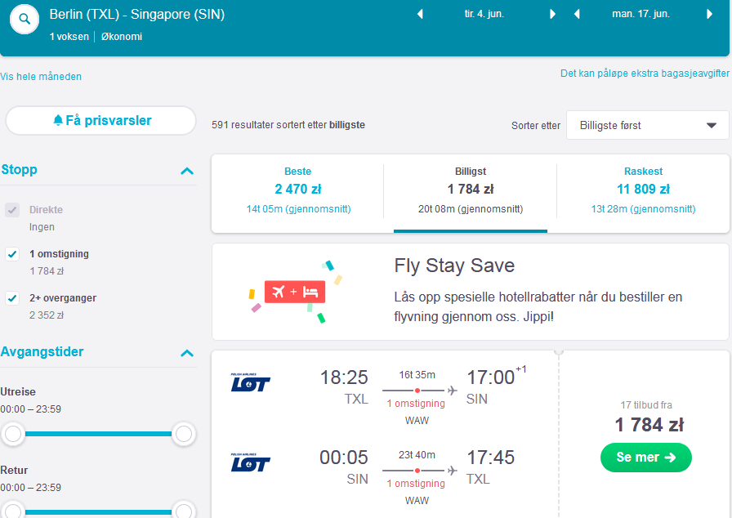Viewport: 732px width, 518px height.
Task: Click the LOT airline logo on outbound flight
Action: coord(250,382)
